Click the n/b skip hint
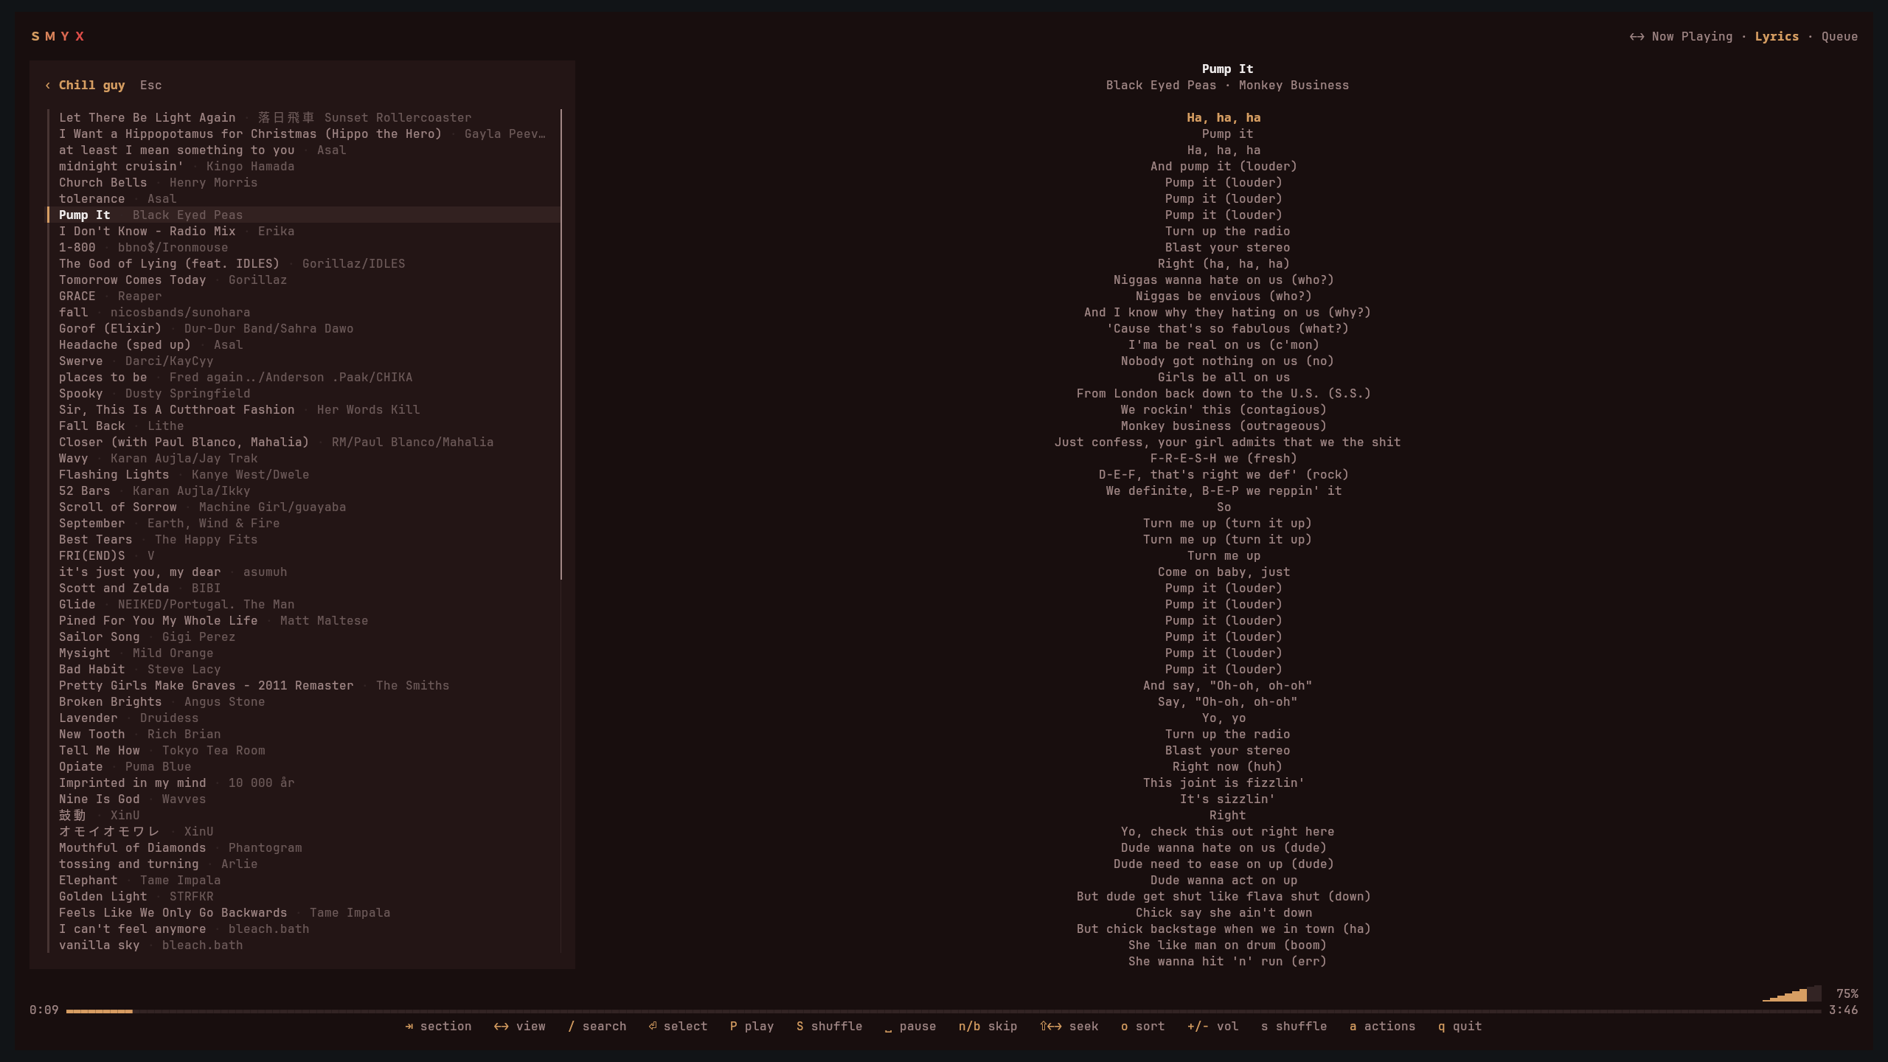 coord(988,1027)
